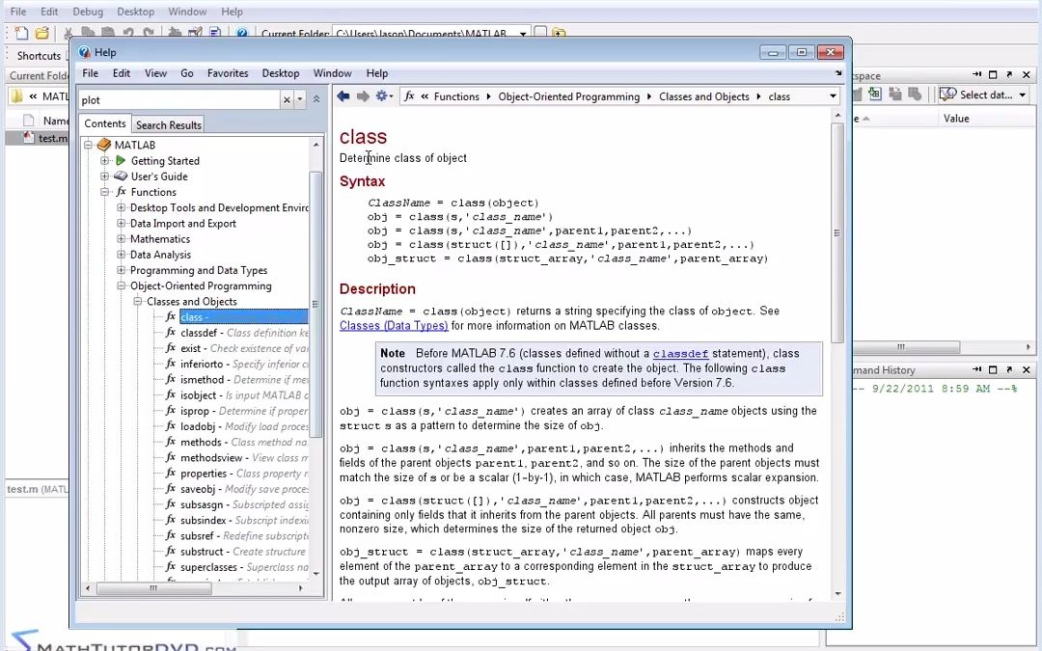
Task: Click the back arrow in the Help browser toolbar
Action: (343, 96)
